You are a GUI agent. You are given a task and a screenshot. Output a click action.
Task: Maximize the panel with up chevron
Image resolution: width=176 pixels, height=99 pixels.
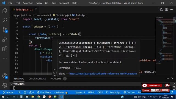[x=168, y=78]
